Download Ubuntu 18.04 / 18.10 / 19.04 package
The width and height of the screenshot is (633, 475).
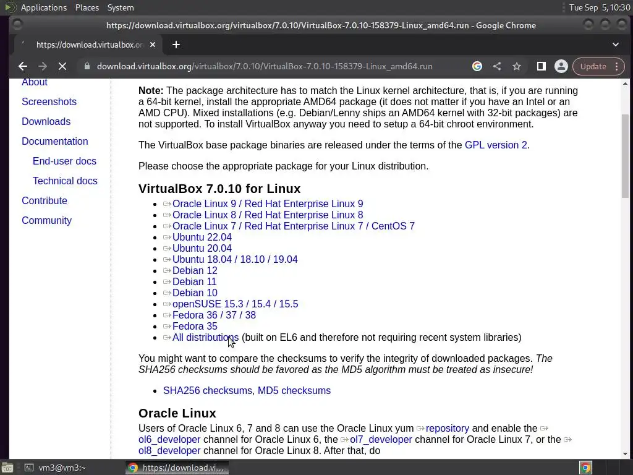tap(235, 259)
